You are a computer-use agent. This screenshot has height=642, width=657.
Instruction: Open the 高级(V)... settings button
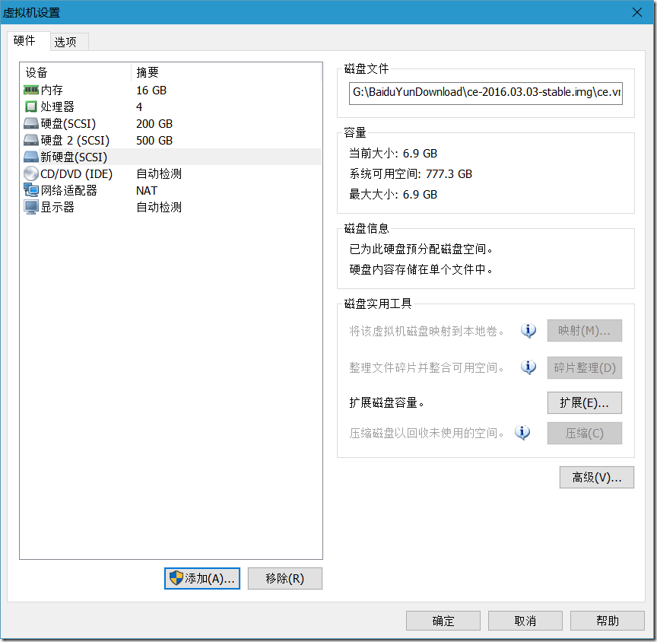pos(597,477)
